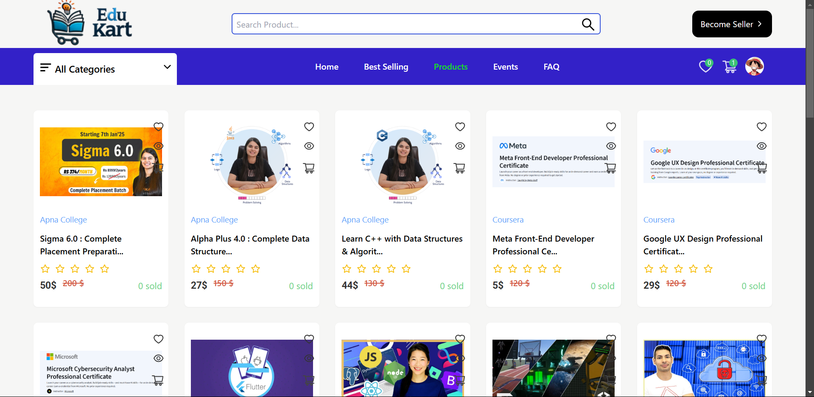This screenshot has height=397, width=814.
Task: Add Sigma 6.0 course to cart
Action: (158, 168)
